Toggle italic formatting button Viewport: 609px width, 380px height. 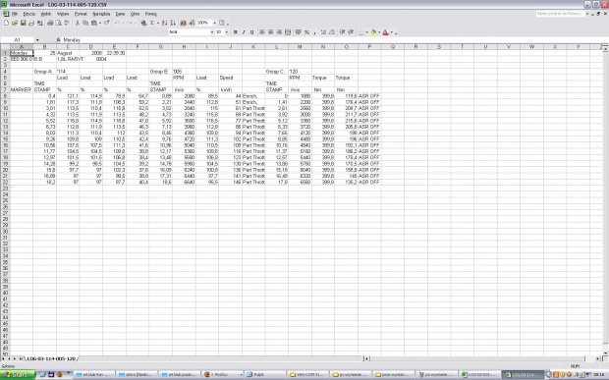244,32
